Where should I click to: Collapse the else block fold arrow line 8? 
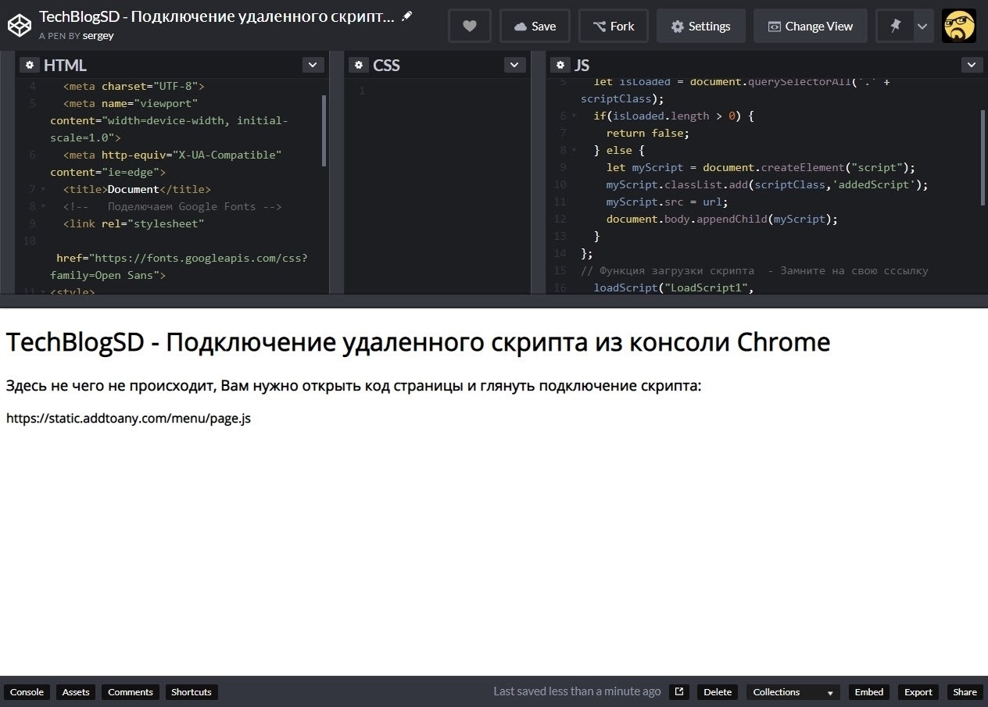pyautogui.click(x=574, y=151)
